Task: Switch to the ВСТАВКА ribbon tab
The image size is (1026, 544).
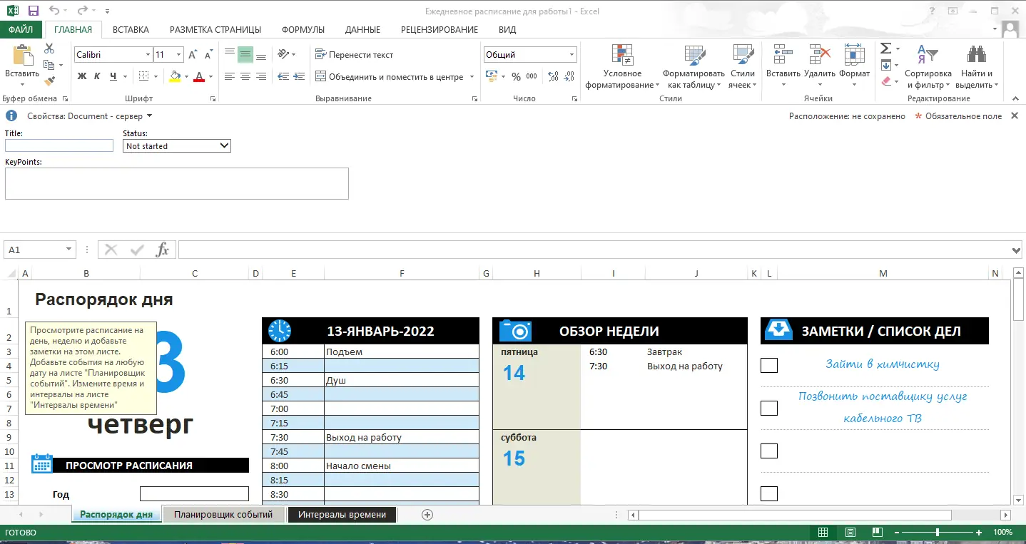Action: coord(131,29)
